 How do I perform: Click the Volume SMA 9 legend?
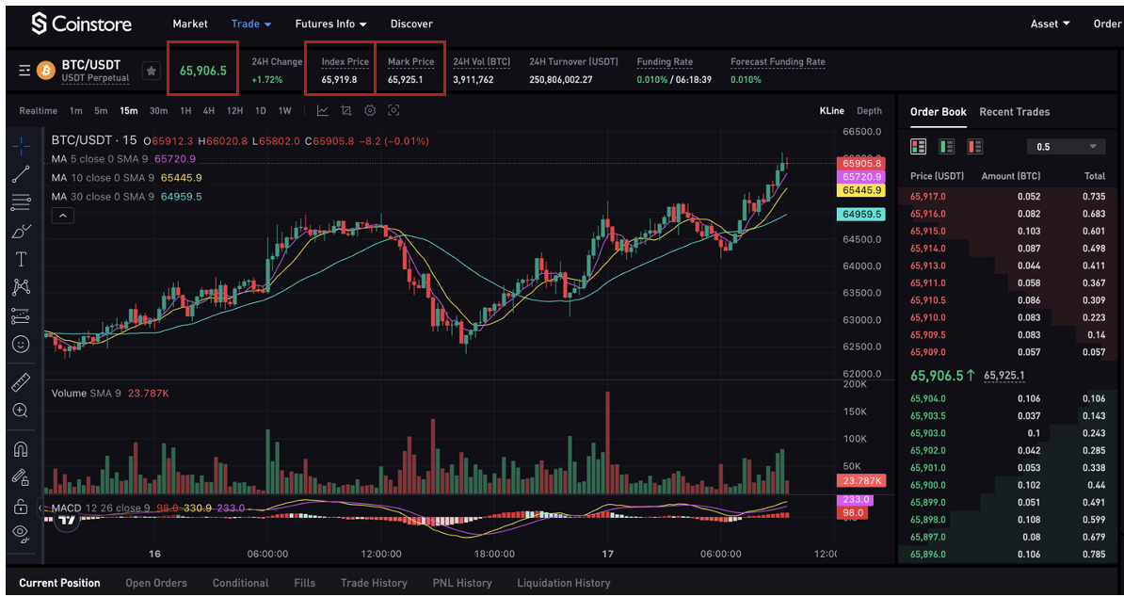(110, 394)
